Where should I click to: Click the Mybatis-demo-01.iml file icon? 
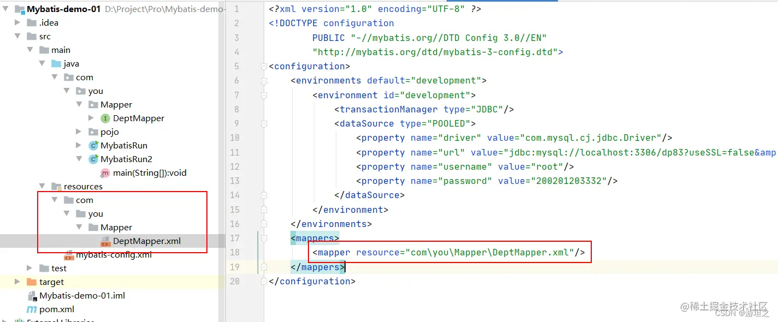pyautogui.click(x=32, y=295)
